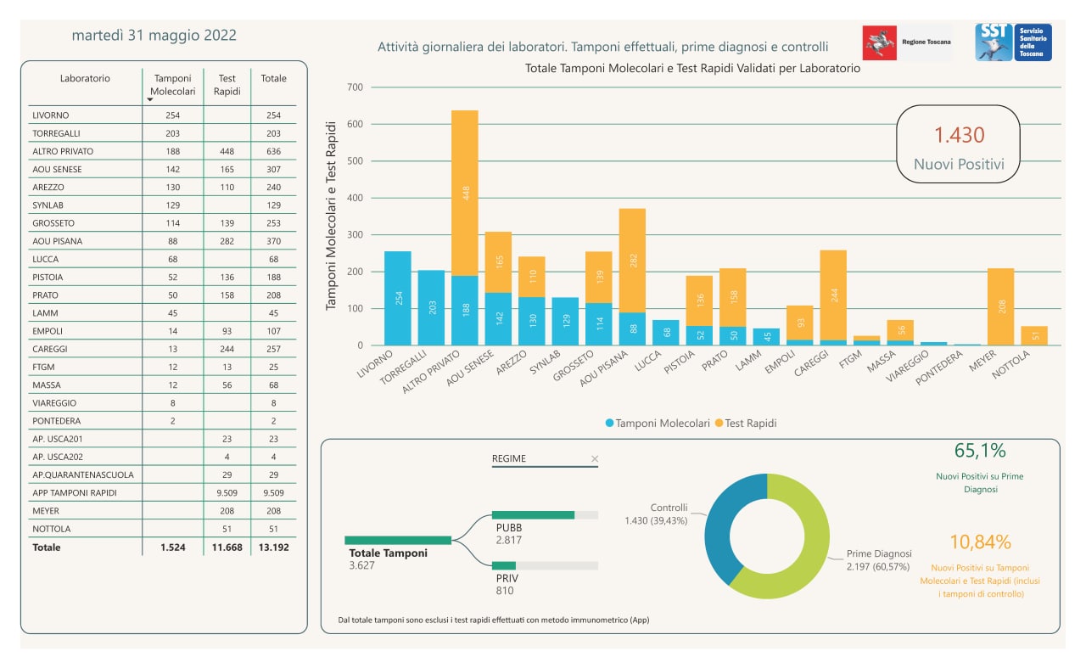Click the 10,84% orange percentage value
The height and width of the screenshot is (668, 1086).
[980, 542]
